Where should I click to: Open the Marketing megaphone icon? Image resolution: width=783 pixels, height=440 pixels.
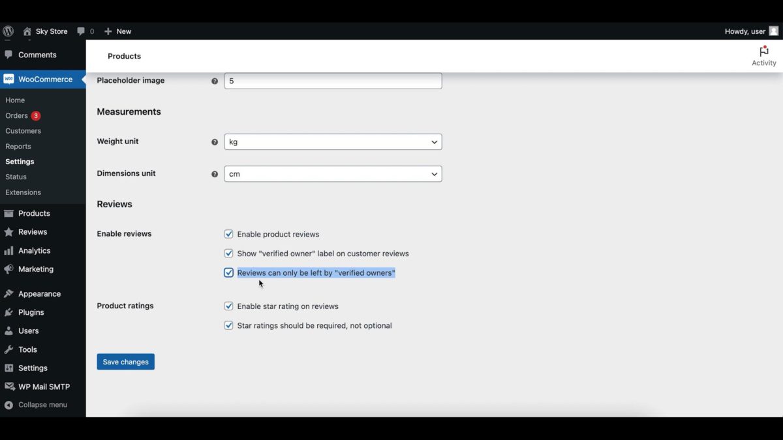(10, 269)
